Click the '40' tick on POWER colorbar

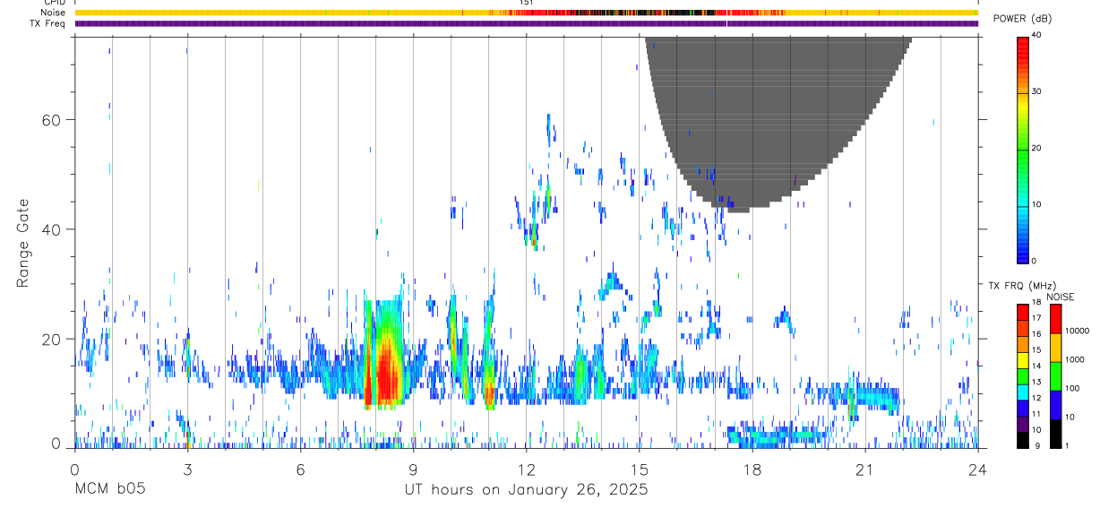tap(1037, 36)
